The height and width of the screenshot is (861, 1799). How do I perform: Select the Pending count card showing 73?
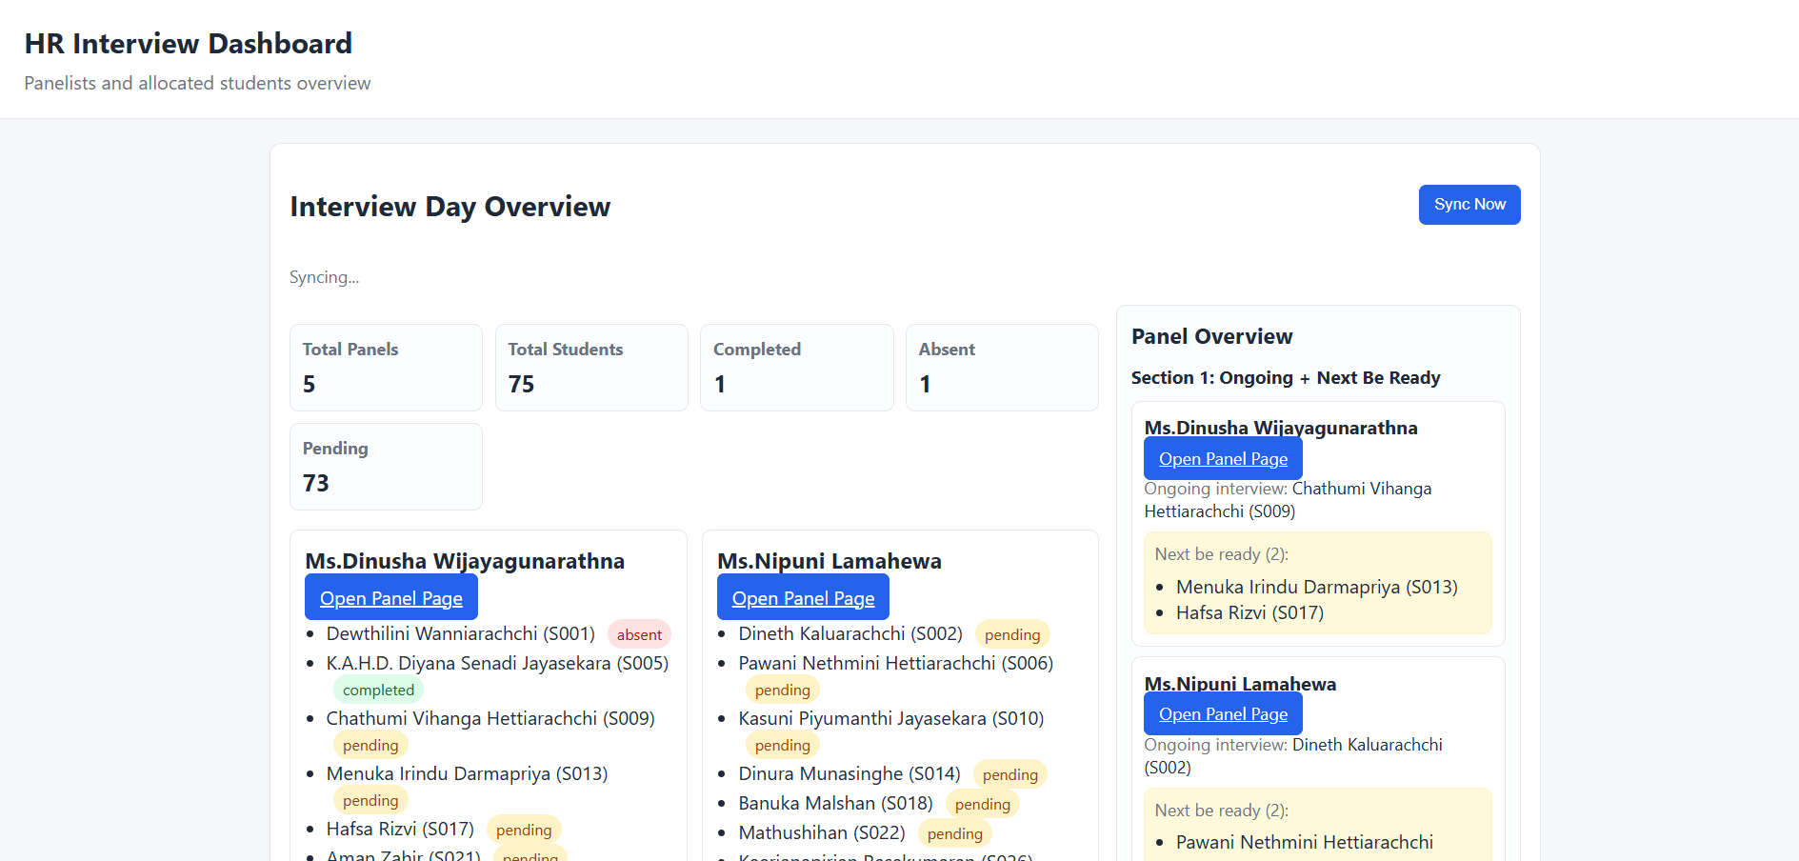386,467
